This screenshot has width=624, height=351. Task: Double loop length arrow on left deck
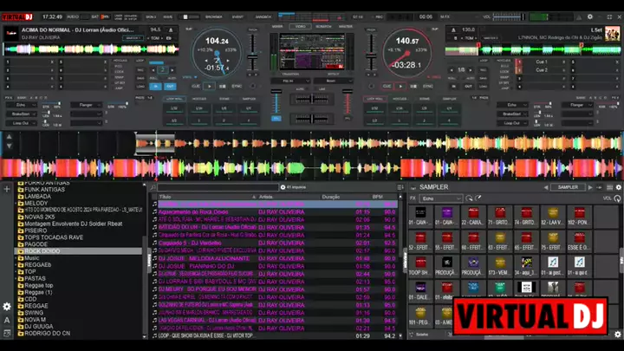[x=172, y=70]
